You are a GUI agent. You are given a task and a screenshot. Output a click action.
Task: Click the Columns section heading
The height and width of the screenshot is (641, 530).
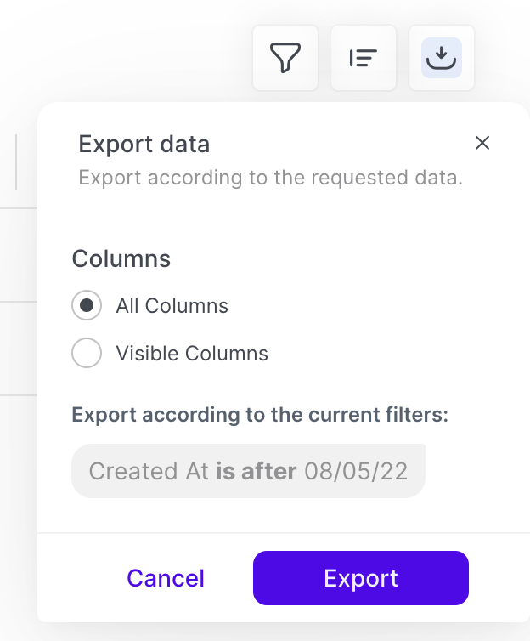coord(121,258)
